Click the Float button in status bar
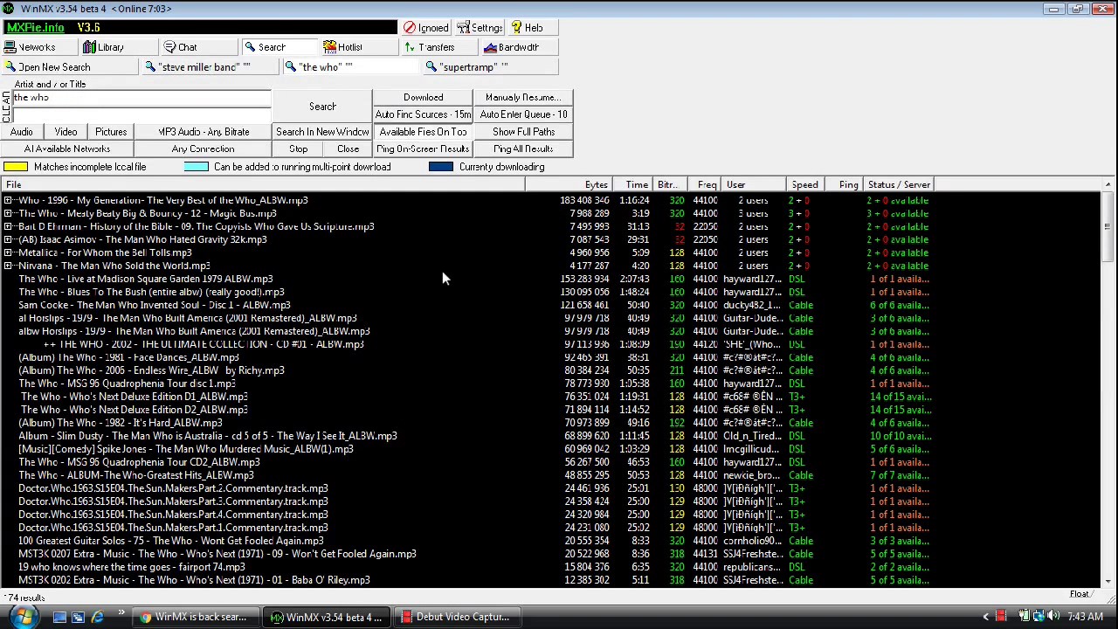 point(1080,595)
